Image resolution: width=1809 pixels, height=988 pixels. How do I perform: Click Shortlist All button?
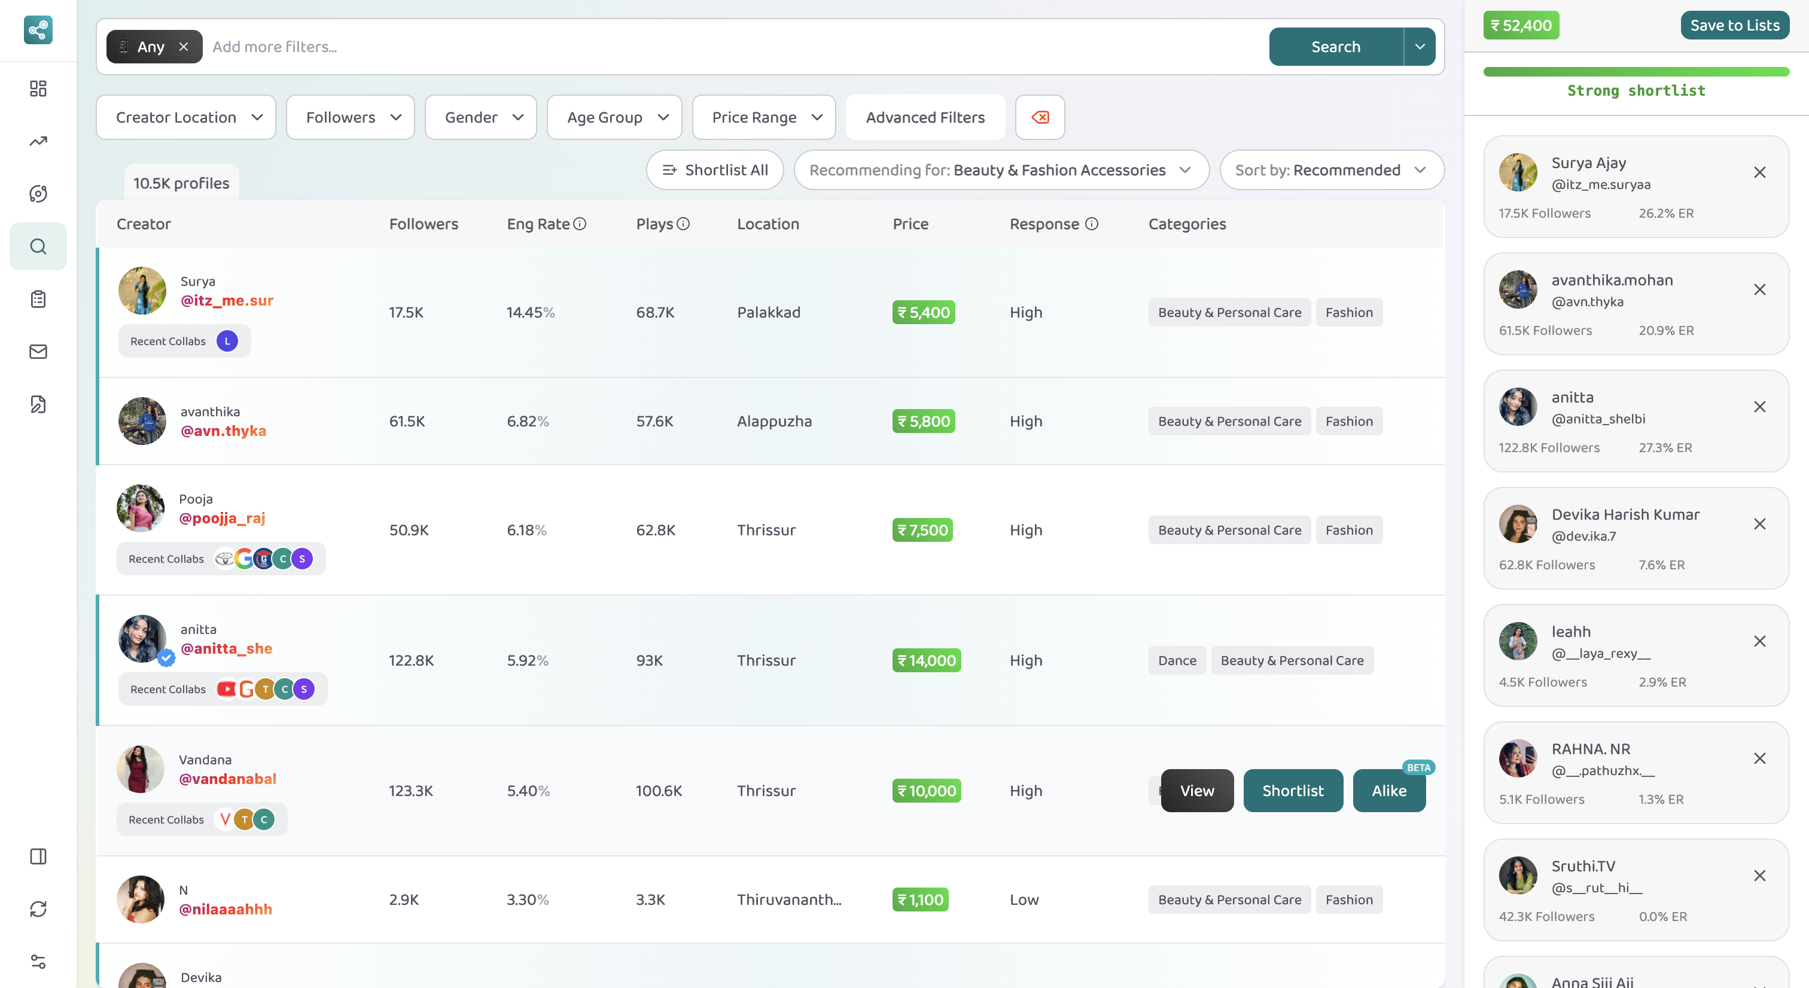pos(715,170)
